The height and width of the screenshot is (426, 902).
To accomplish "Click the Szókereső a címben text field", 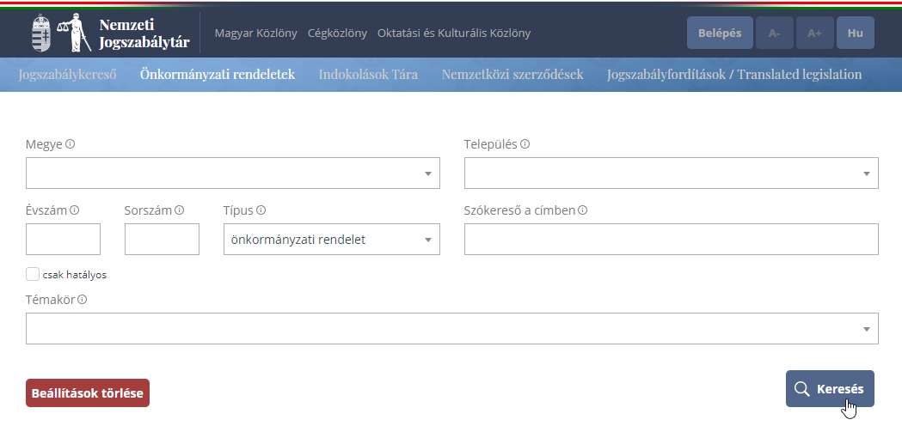I will [x=672, y=239].
